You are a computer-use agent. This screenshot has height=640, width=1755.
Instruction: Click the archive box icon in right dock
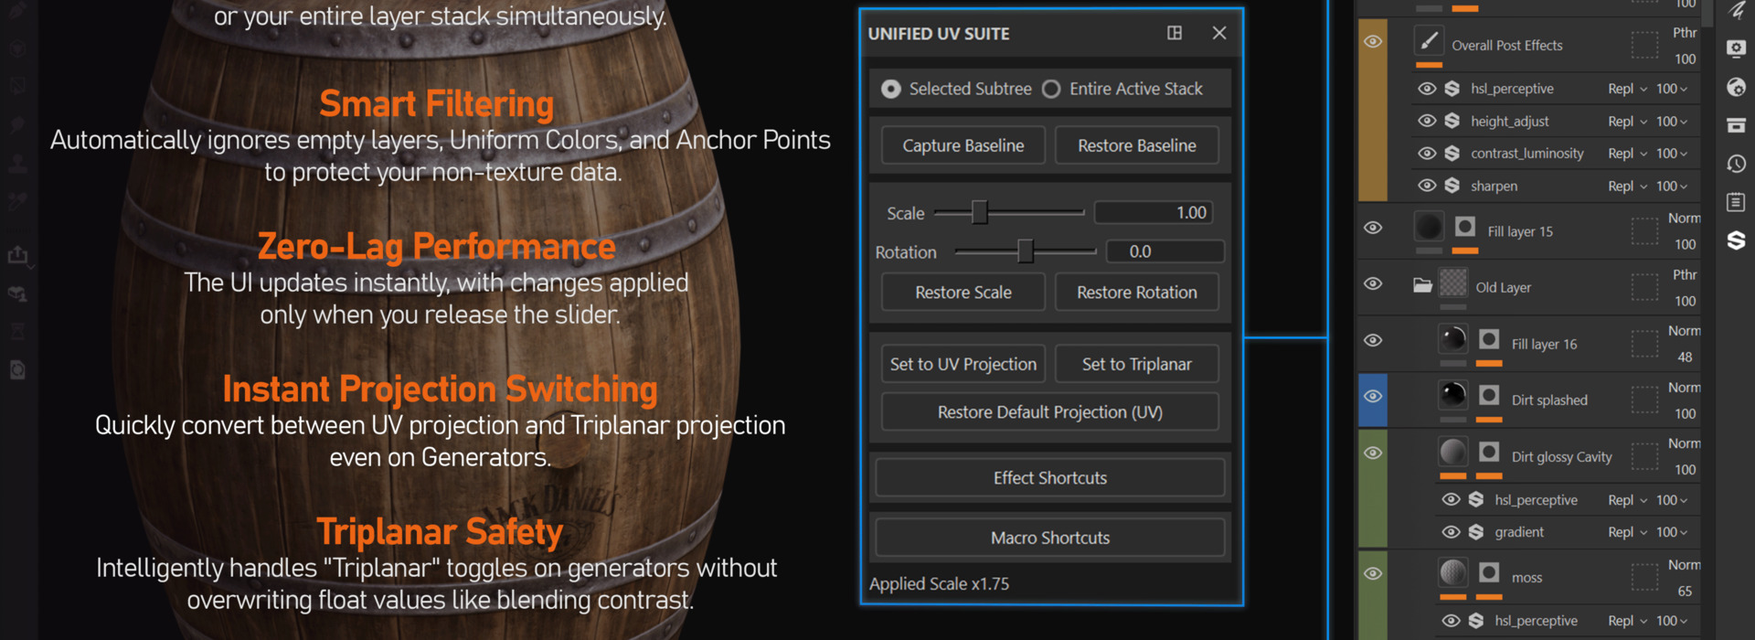pos(1736,125)
